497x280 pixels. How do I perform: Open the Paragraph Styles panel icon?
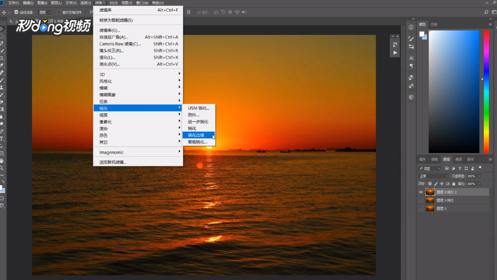[411, 77]
